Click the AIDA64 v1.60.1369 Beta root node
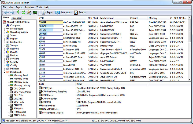 click(x=18, y=22)
